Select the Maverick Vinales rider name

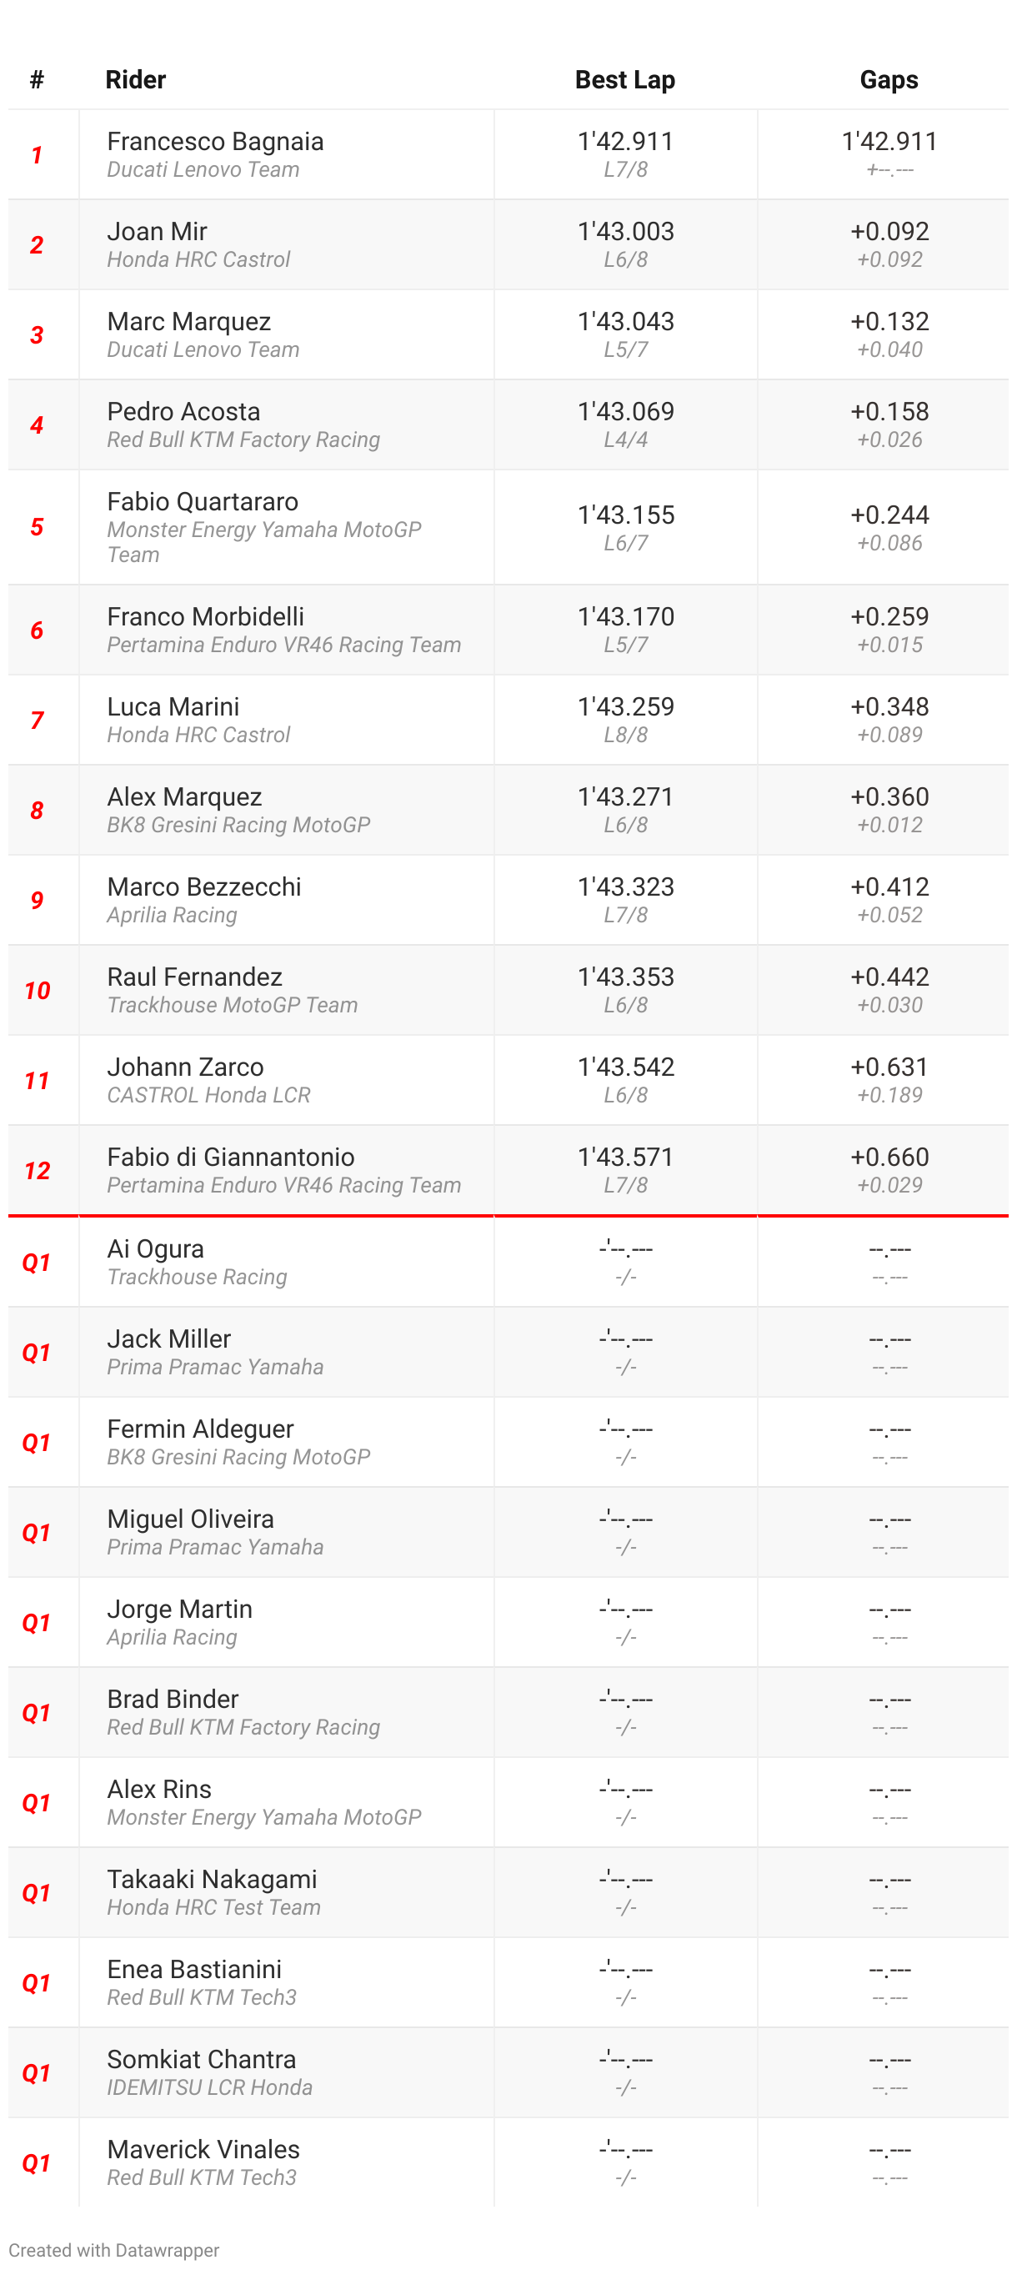(x=203, y=2149)
